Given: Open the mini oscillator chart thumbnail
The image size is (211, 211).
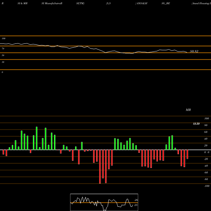Looking at the screenshot, I should coord(104,202).
